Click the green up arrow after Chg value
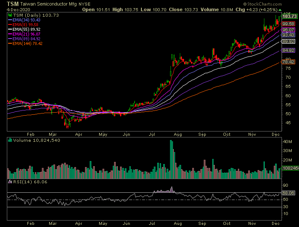The height and width of the screenshot is (227, 299). coord(280,10)
